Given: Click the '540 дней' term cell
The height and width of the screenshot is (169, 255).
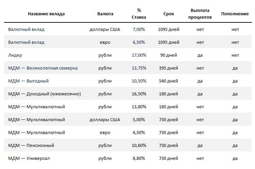Looking at the screenshot, I should click(169, 81).
